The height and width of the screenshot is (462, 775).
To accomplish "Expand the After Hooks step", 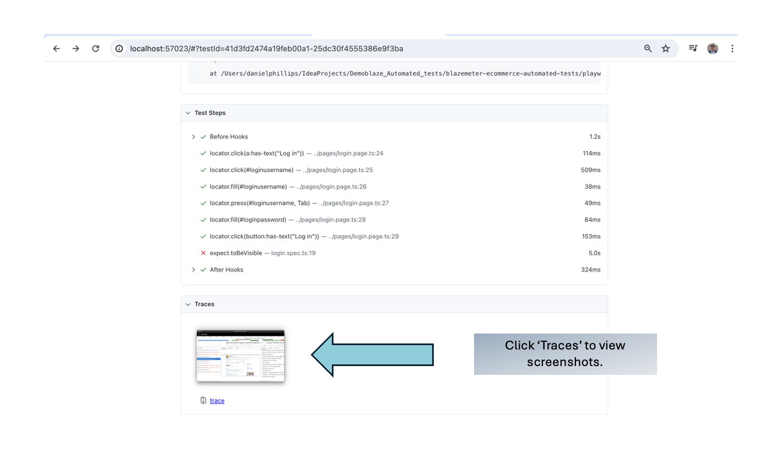I will pos(193,270).
